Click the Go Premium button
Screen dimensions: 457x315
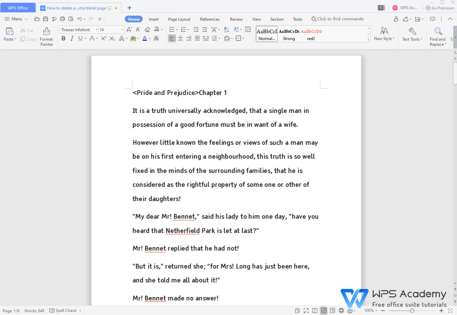pos(440,8)
